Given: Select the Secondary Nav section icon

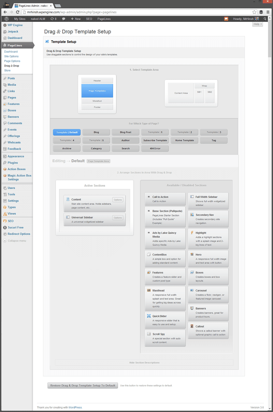Looking at the screenshot, I should [x=192, y=215].
